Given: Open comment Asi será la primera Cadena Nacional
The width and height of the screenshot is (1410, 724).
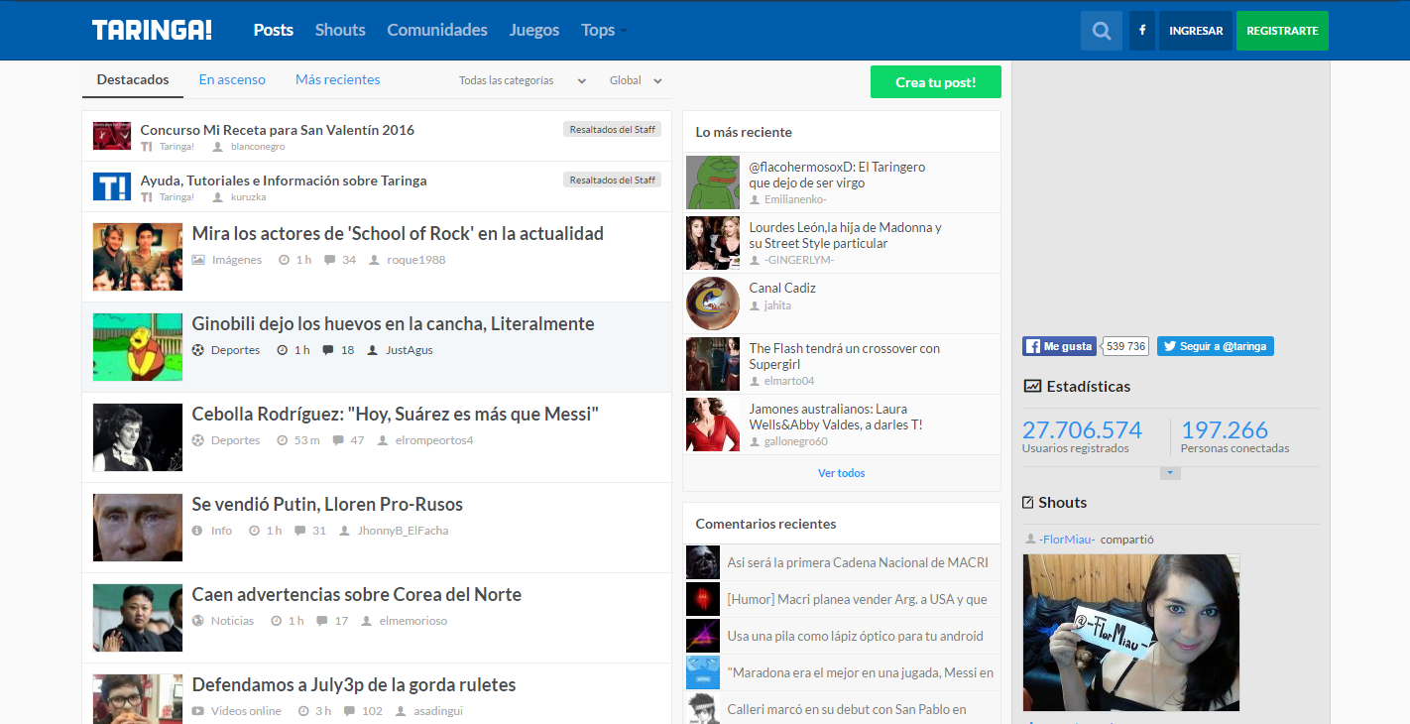Looking at the screenshot, I should (858, 562).
